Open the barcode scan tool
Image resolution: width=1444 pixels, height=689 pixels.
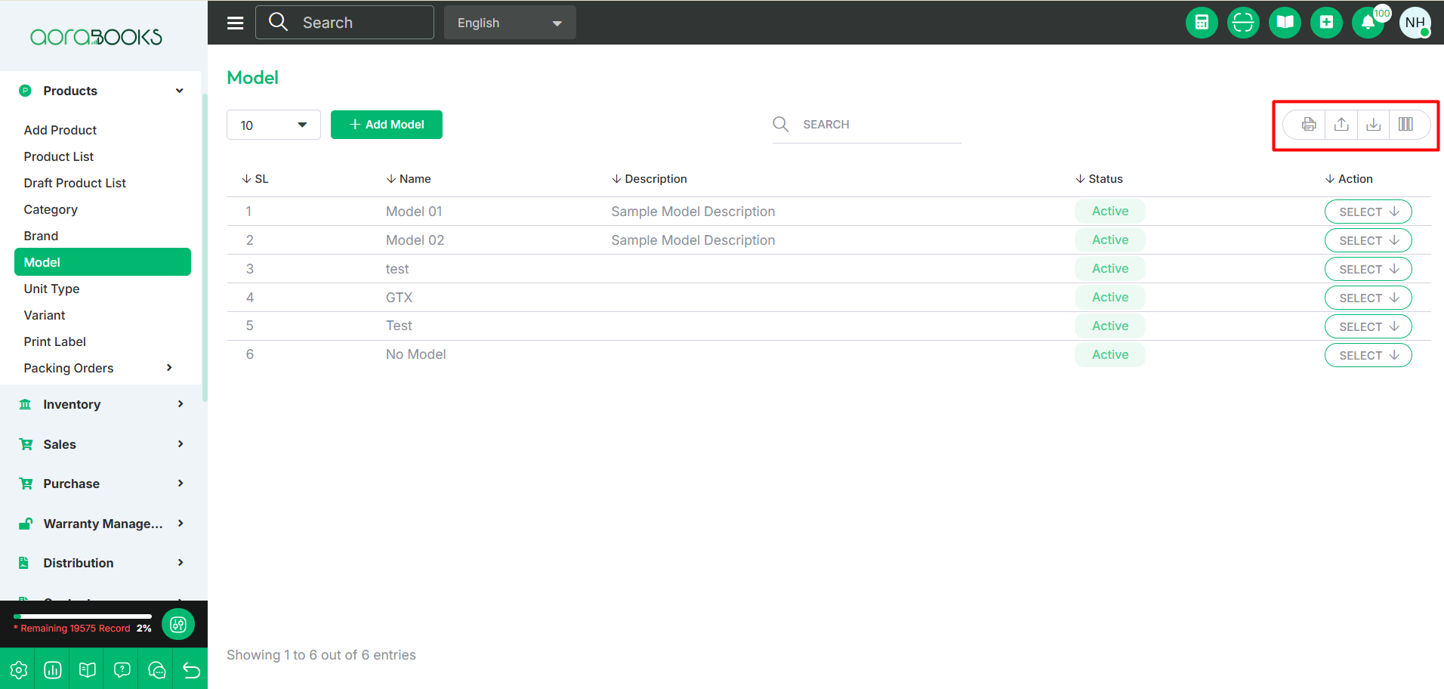click(1243, 23)
